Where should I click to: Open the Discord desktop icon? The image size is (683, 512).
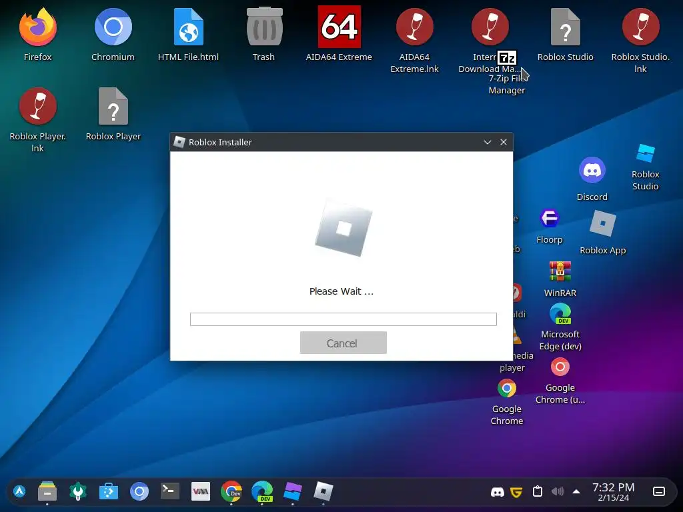click(592, 170)
